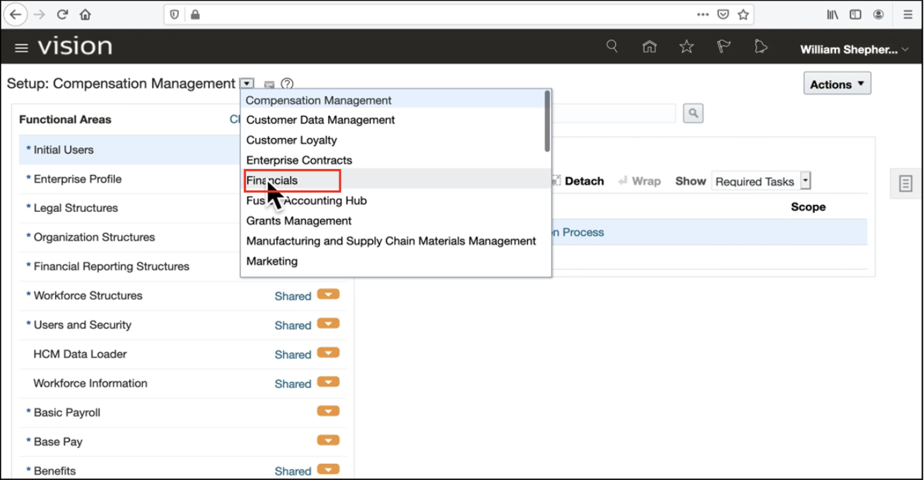Open Favorites star in Vision header
Image resolution: width=924 pixels, height=480 pixels.
[x=686, y=46]
